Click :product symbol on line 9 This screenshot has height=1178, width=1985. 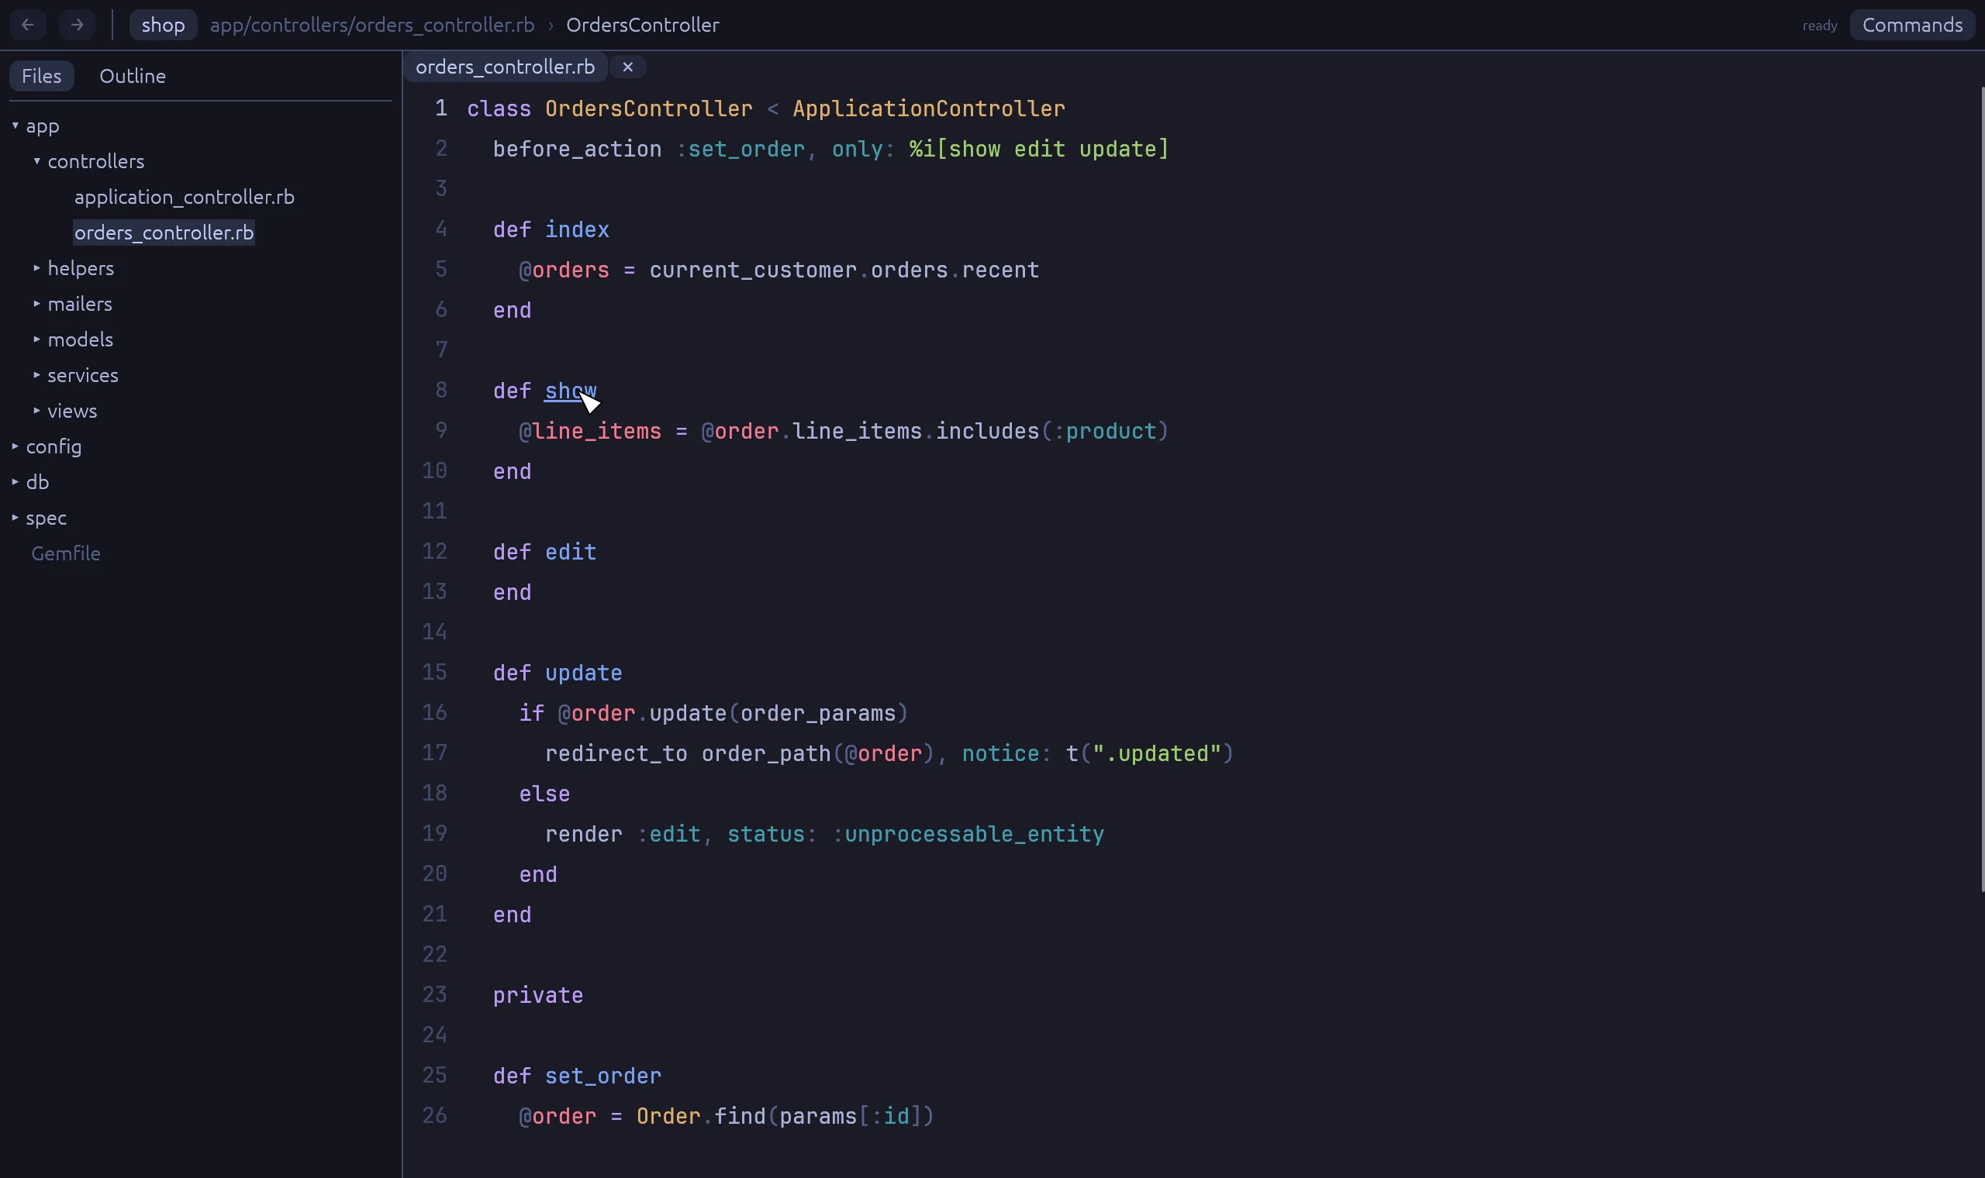pos(1104,431)
